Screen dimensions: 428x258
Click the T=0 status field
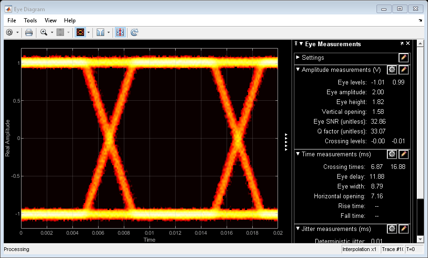pos(414,249)
